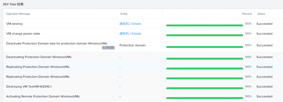Viewport: 283px width, 102px height.
Task: Select the VM destroy task text
Action: point(14,24)
